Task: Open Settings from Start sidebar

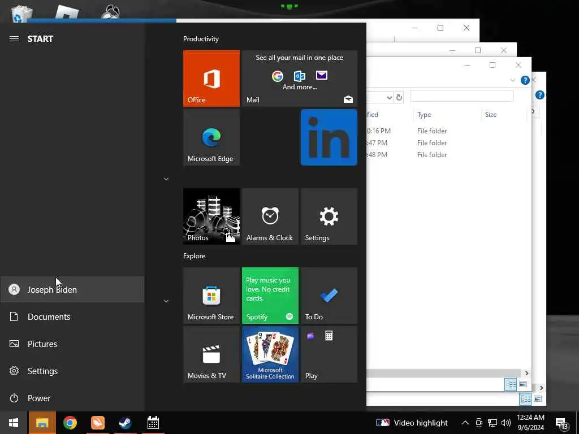Action: click(x=72, y=371)
